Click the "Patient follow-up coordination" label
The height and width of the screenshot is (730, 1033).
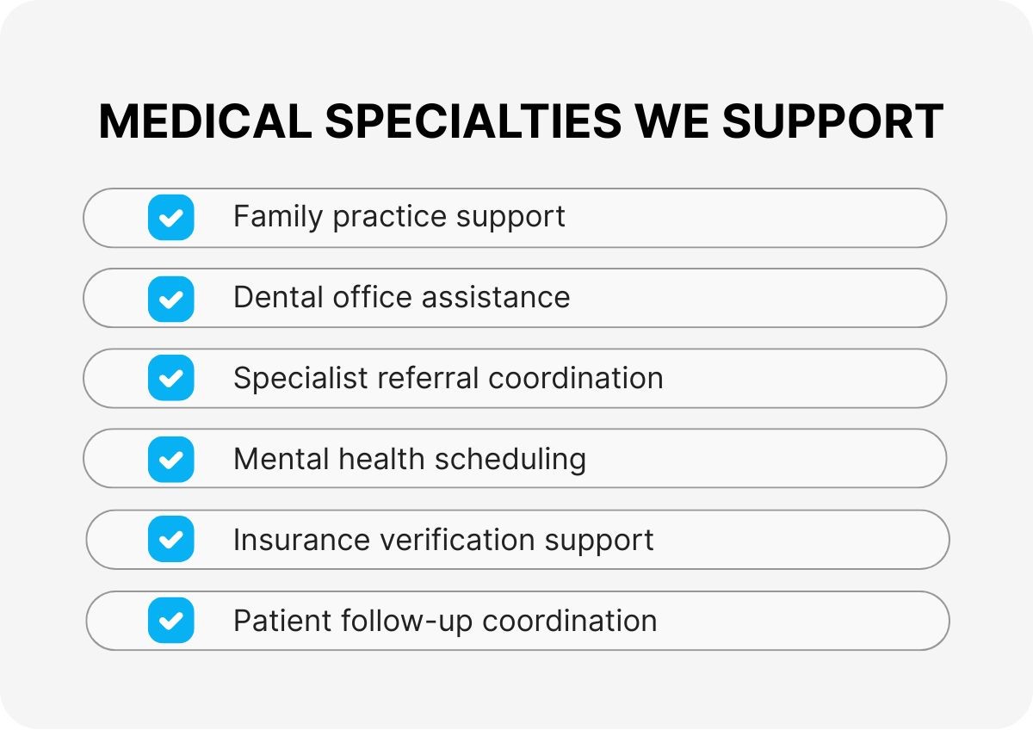click(445, 620)
